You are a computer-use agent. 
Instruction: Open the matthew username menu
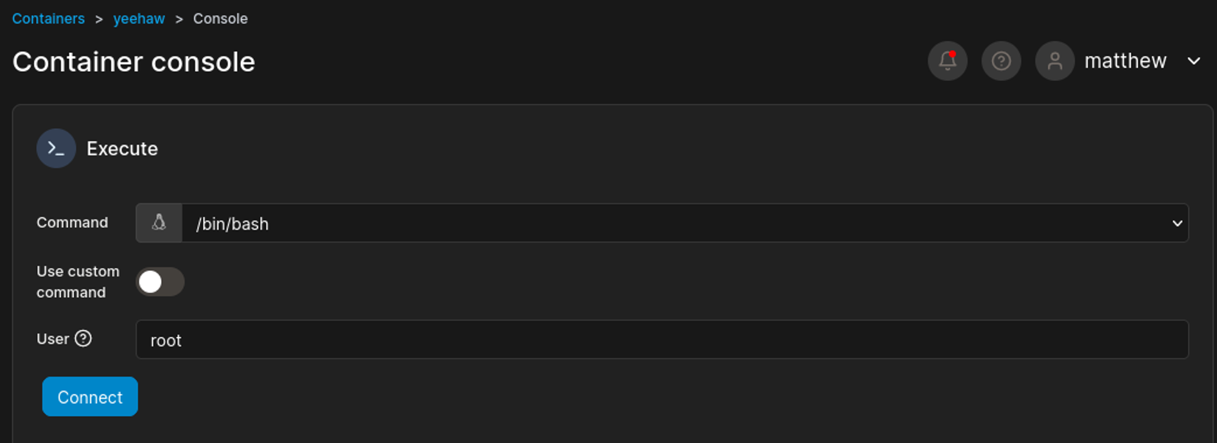(x=1125, y=61)
